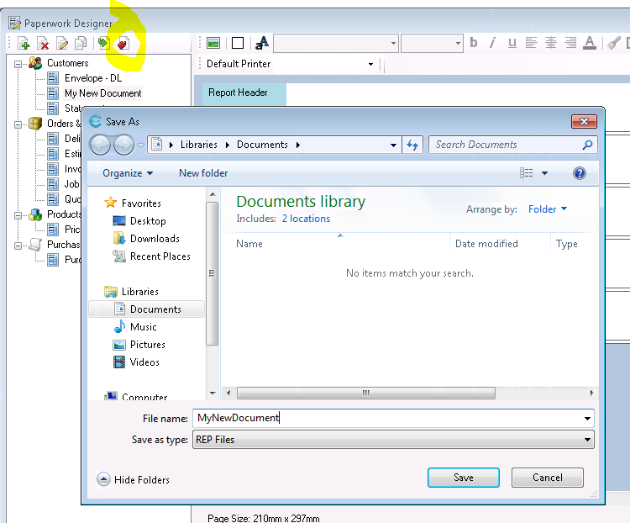Click the edit document pencil icon
Viewport: 630px width, 523px height.
pyautogui.click(x=62, y=44)
